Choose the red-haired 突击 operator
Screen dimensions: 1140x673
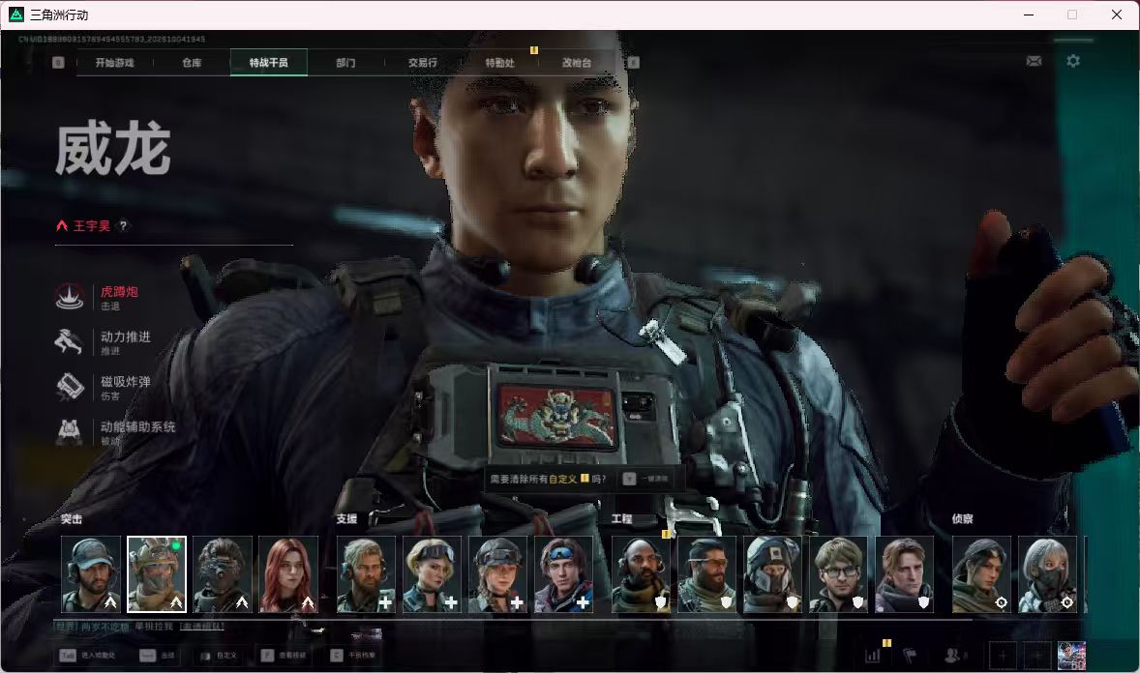288,574
